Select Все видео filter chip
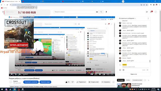This screenshot has width=161, height=91. coord(121,80)
